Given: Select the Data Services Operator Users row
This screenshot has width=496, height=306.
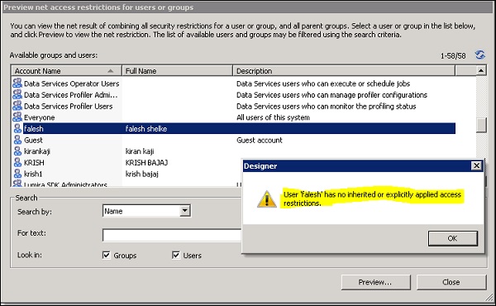Looking at the screenshot, I should 234,84.
